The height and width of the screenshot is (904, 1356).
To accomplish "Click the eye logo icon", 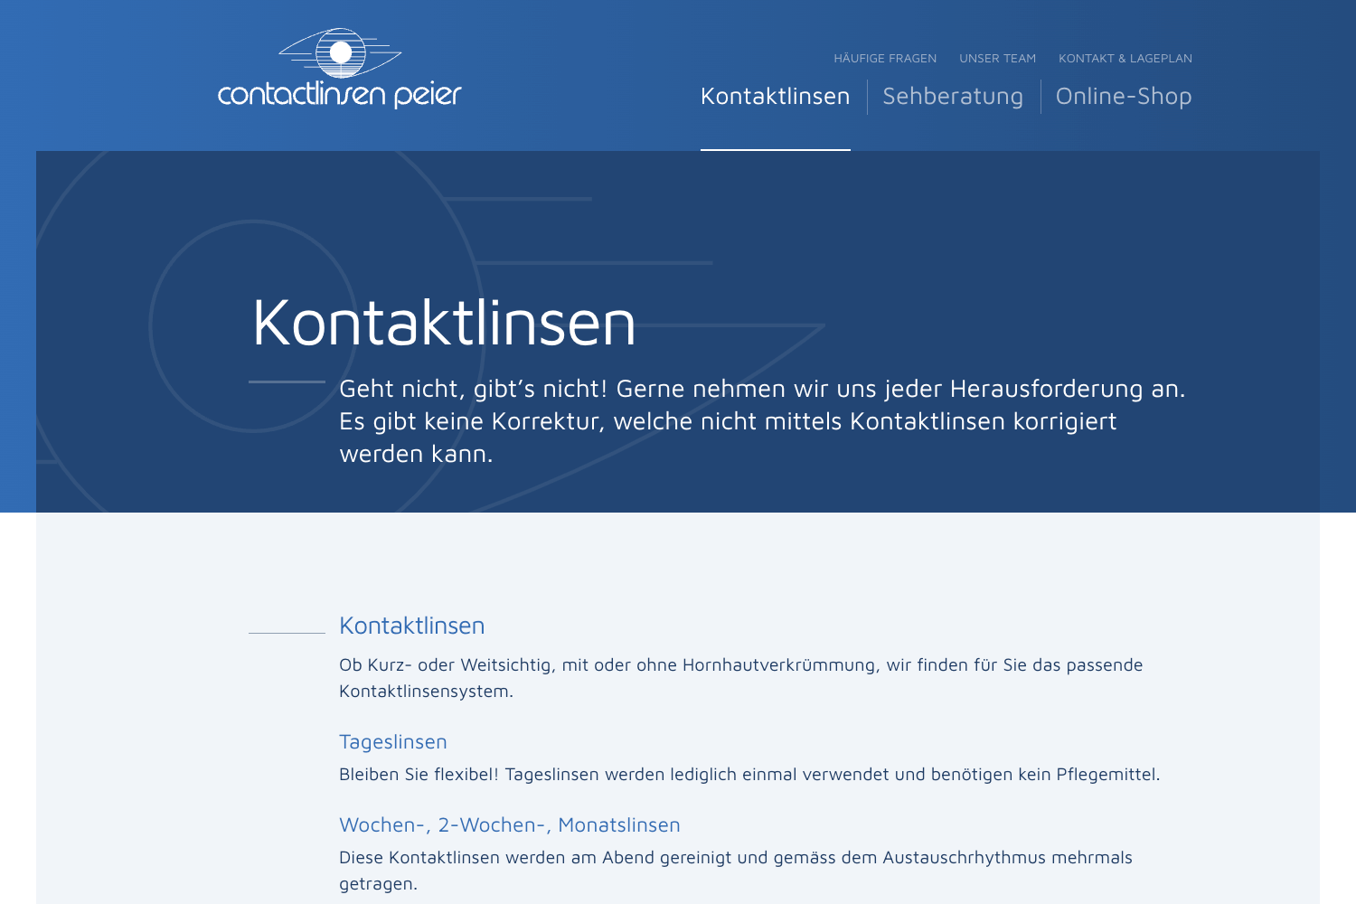I will pos(340,52).
